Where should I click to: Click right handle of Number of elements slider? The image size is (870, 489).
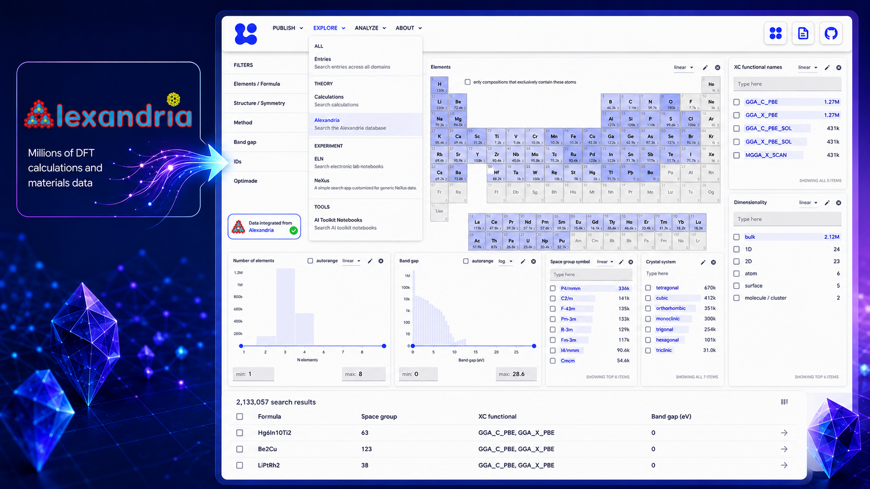(x=384, y=346)
